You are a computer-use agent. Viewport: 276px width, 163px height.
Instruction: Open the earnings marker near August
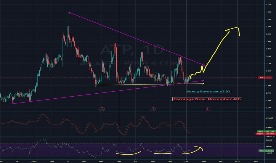pos(153,109)
